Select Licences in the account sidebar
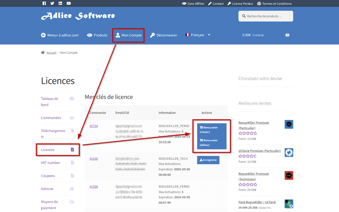339x212 pixels. (48, 150)
